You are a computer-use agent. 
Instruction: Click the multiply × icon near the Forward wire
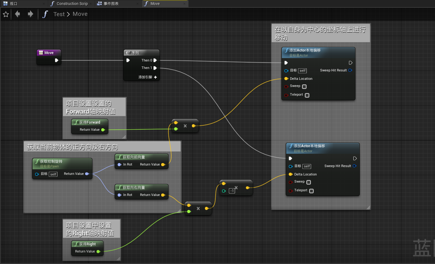click(185, 126)
